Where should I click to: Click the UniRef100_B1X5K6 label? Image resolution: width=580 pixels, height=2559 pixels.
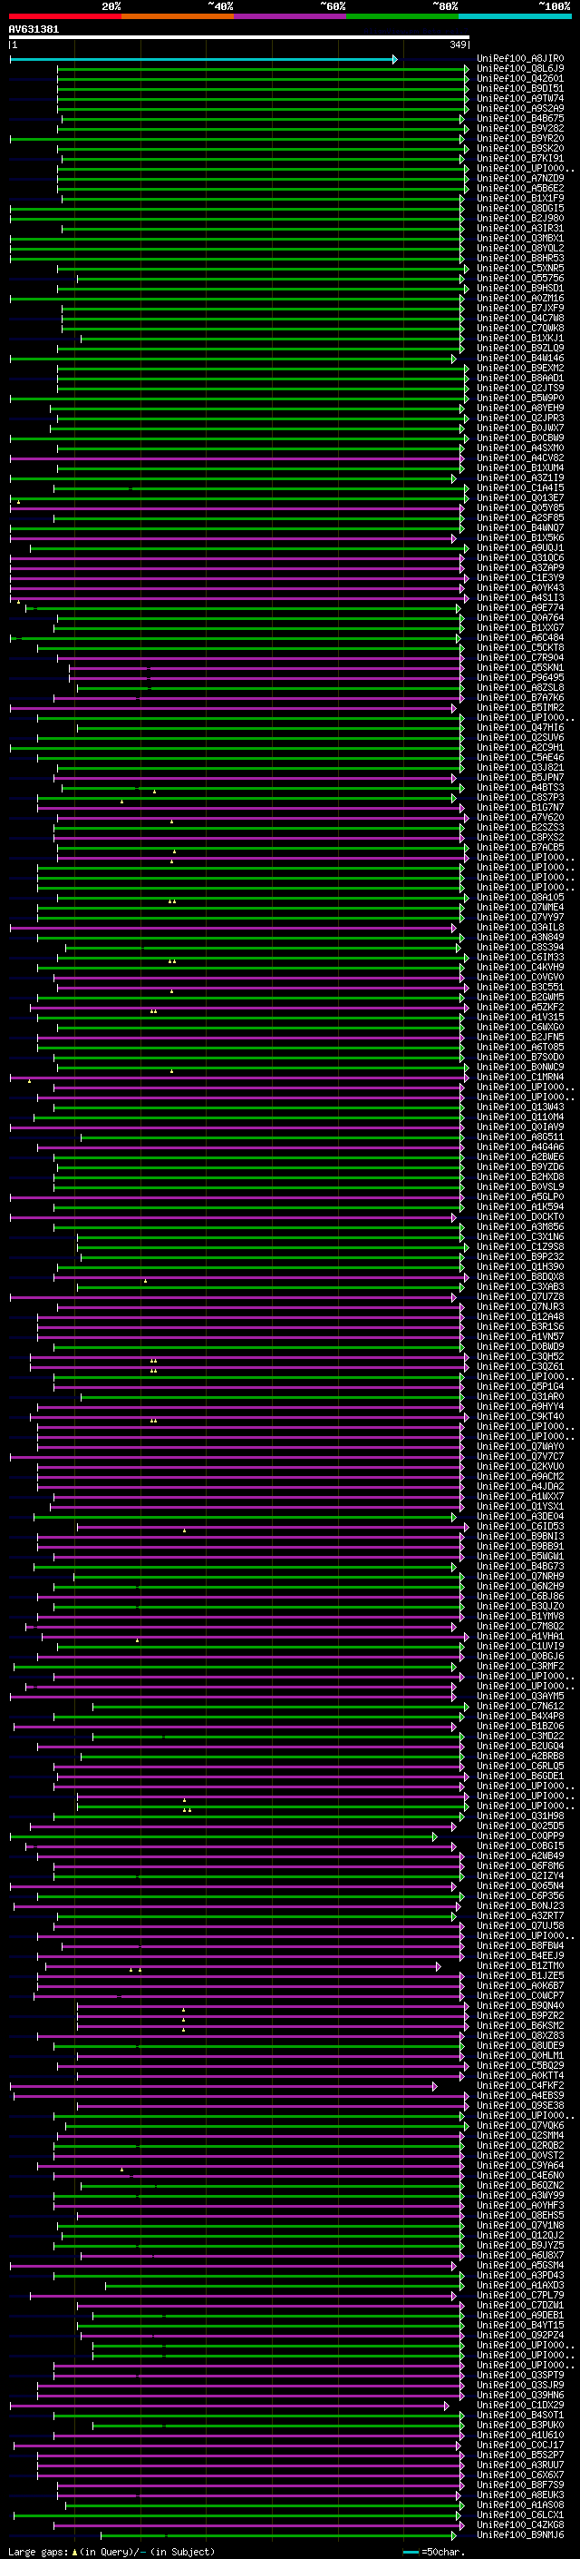(519, 538)
